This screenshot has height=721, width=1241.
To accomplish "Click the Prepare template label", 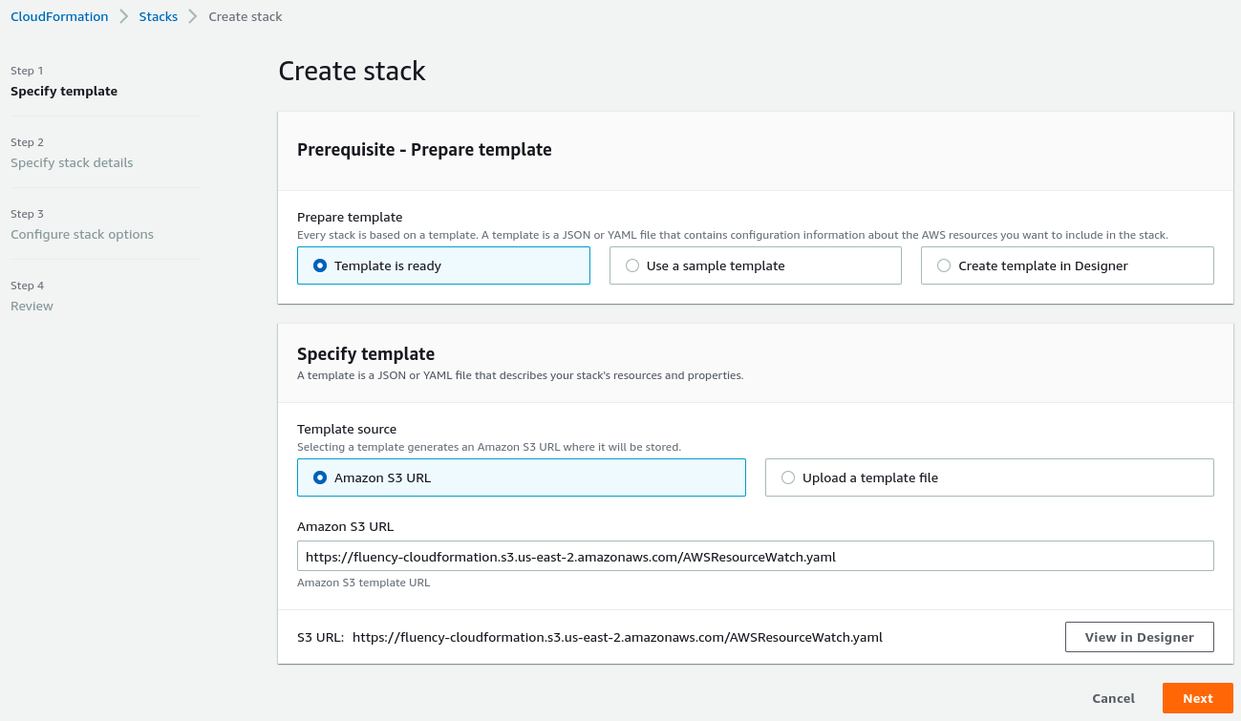I will click(x=350, y=217).
